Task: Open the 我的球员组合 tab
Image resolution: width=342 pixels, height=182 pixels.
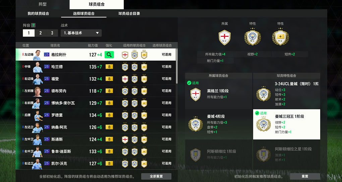Action: pos(38,13)
